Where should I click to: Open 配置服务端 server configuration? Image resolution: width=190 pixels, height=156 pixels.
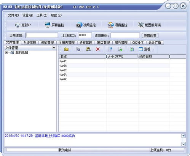click(x=149, y=25)
